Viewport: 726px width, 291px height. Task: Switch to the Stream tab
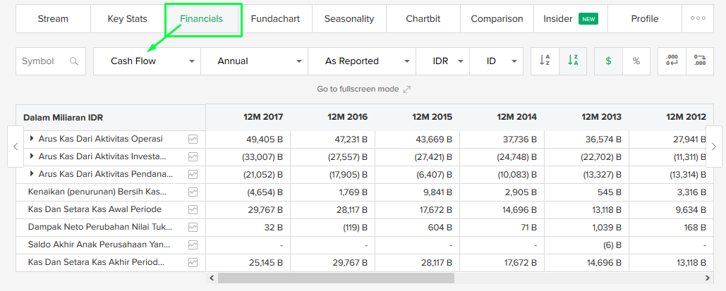tap(53, 19)
